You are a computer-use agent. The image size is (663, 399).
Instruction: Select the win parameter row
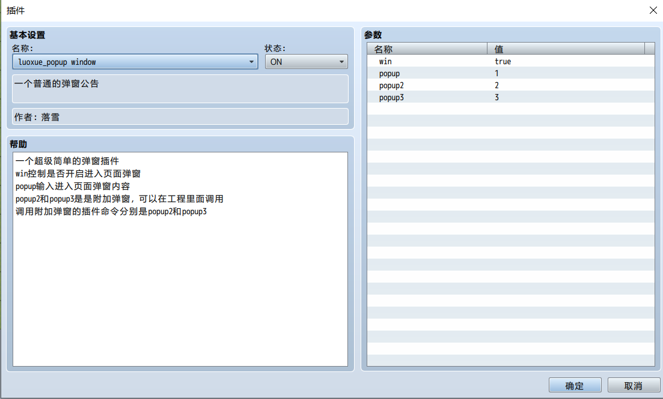tap(511, 61)
